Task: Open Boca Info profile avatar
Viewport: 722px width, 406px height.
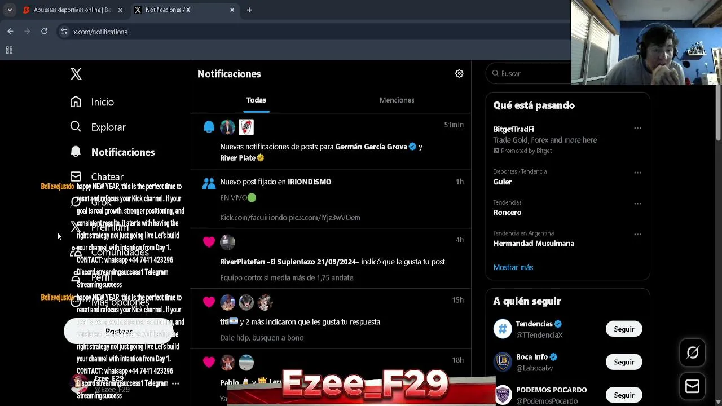Action: [x=503, y=362]
